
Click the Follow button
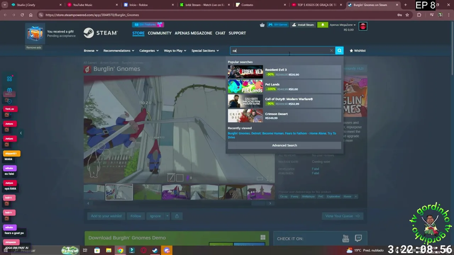tap(135, 216)
